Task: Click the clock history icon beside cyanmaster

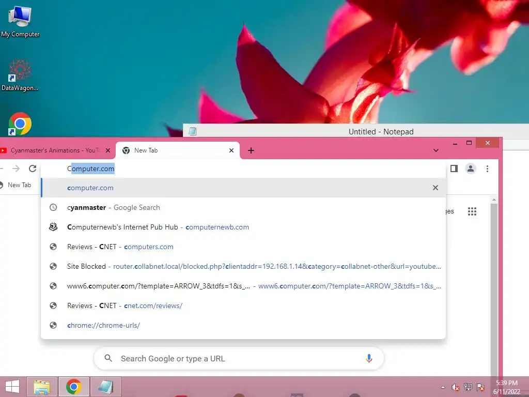Action: [x=53, y=207]
